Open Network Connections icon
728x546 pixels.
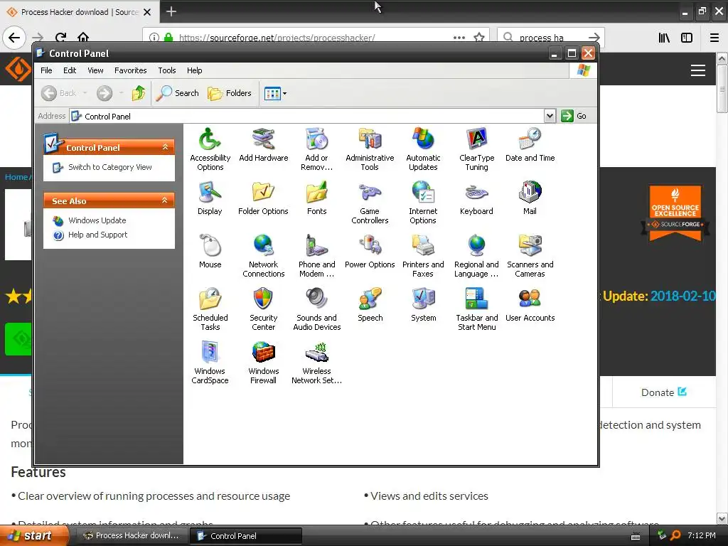click(x=263, y=256)
